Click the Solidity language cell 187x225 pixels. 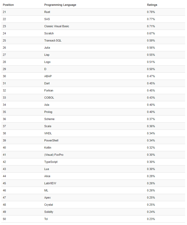click(x=49, y=212)
